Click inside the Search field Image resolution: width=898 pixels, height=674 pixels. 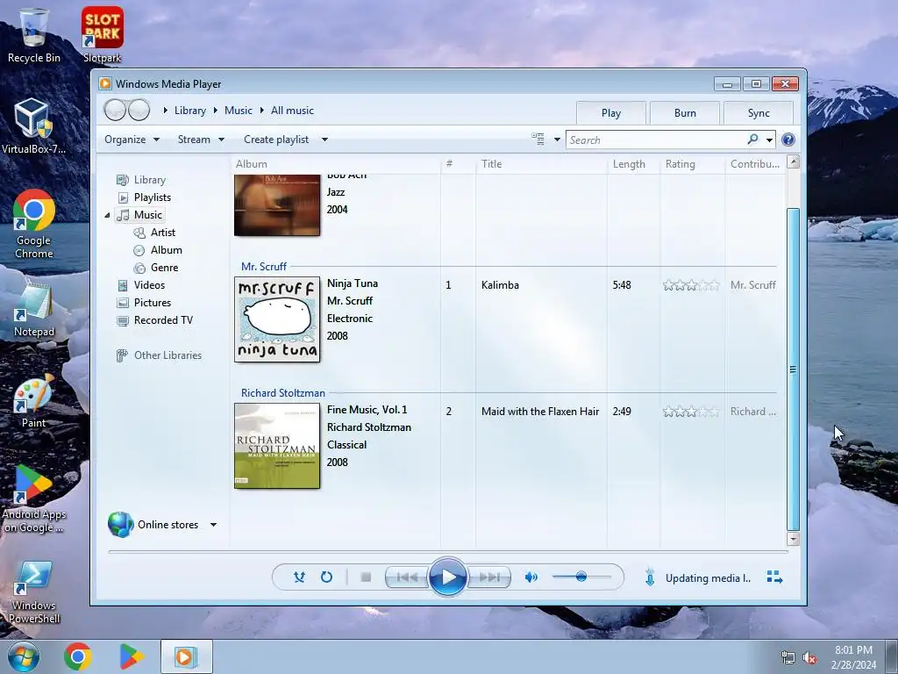coord(655,140)
